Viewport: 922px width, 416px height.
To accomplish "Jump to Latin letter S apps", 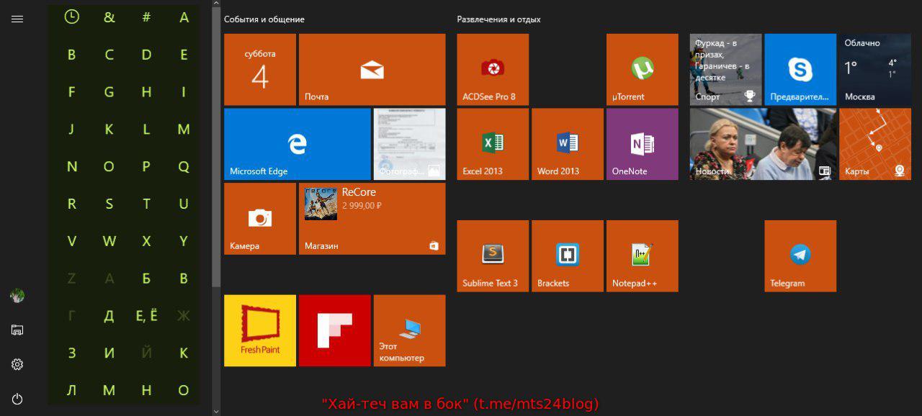I will coord(109,204).
